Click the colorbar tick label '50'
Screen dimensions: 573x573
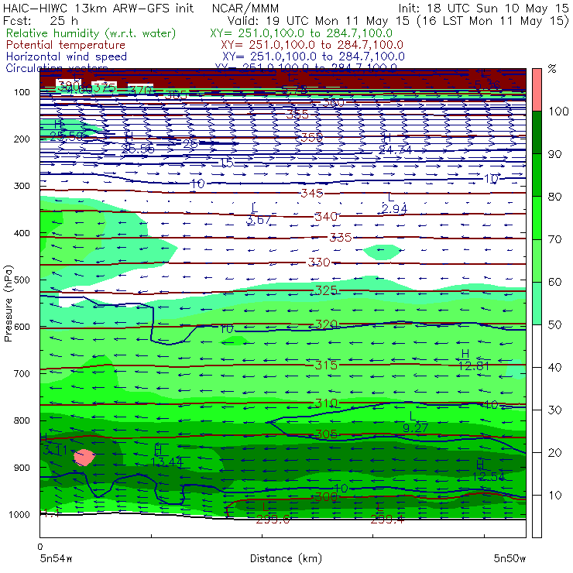point(554,325)
